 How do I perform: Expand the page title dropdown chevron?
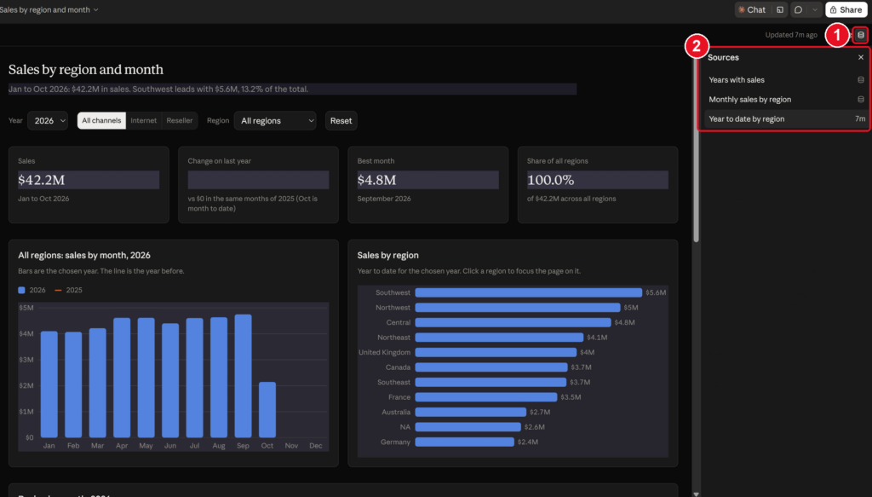coord(95,9)
